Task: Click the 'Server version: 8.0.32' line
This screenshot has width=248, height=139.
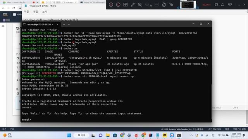Action: point(39,89)
